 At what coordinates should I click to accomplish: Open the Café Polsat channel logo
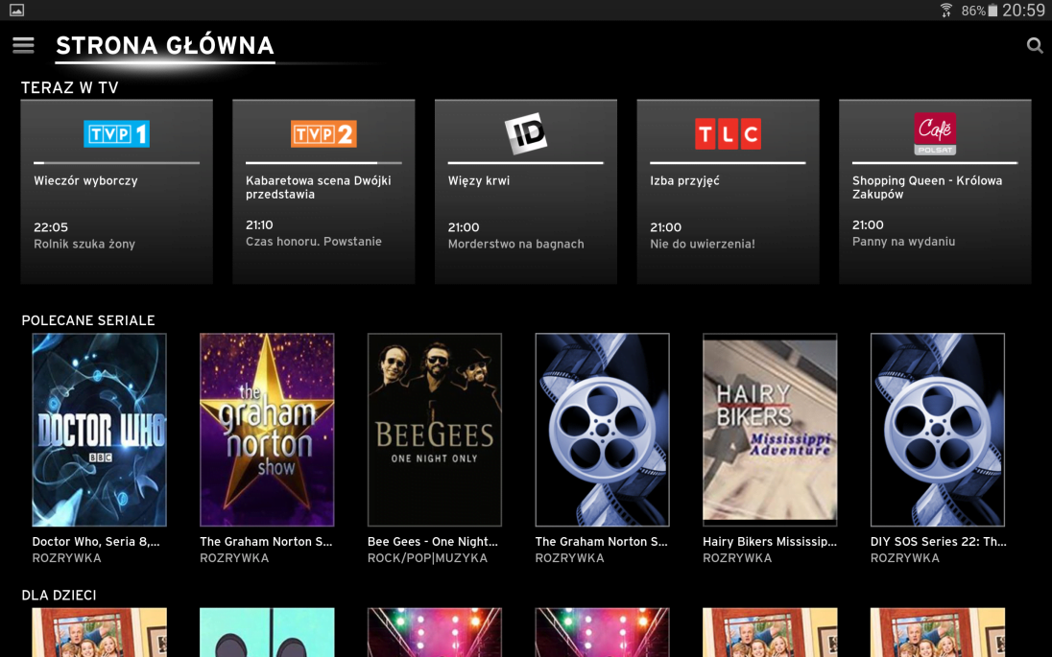935,133
